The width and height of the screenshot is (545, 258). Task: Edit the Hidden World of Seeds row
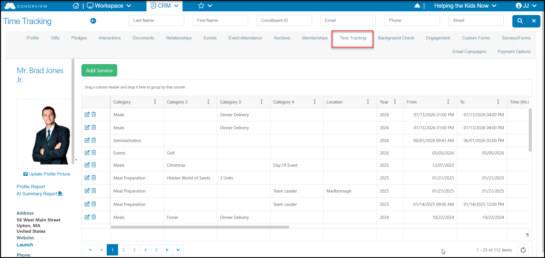87,177
